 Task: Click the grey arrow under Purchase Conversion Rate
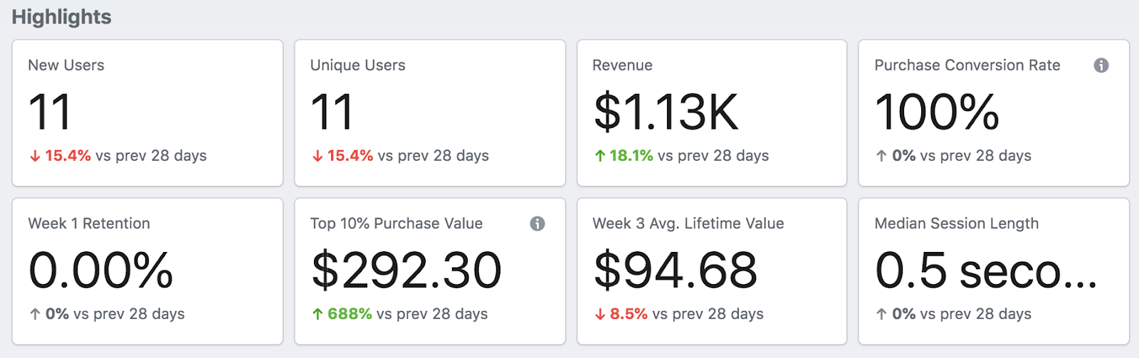[x=881, y=156]
